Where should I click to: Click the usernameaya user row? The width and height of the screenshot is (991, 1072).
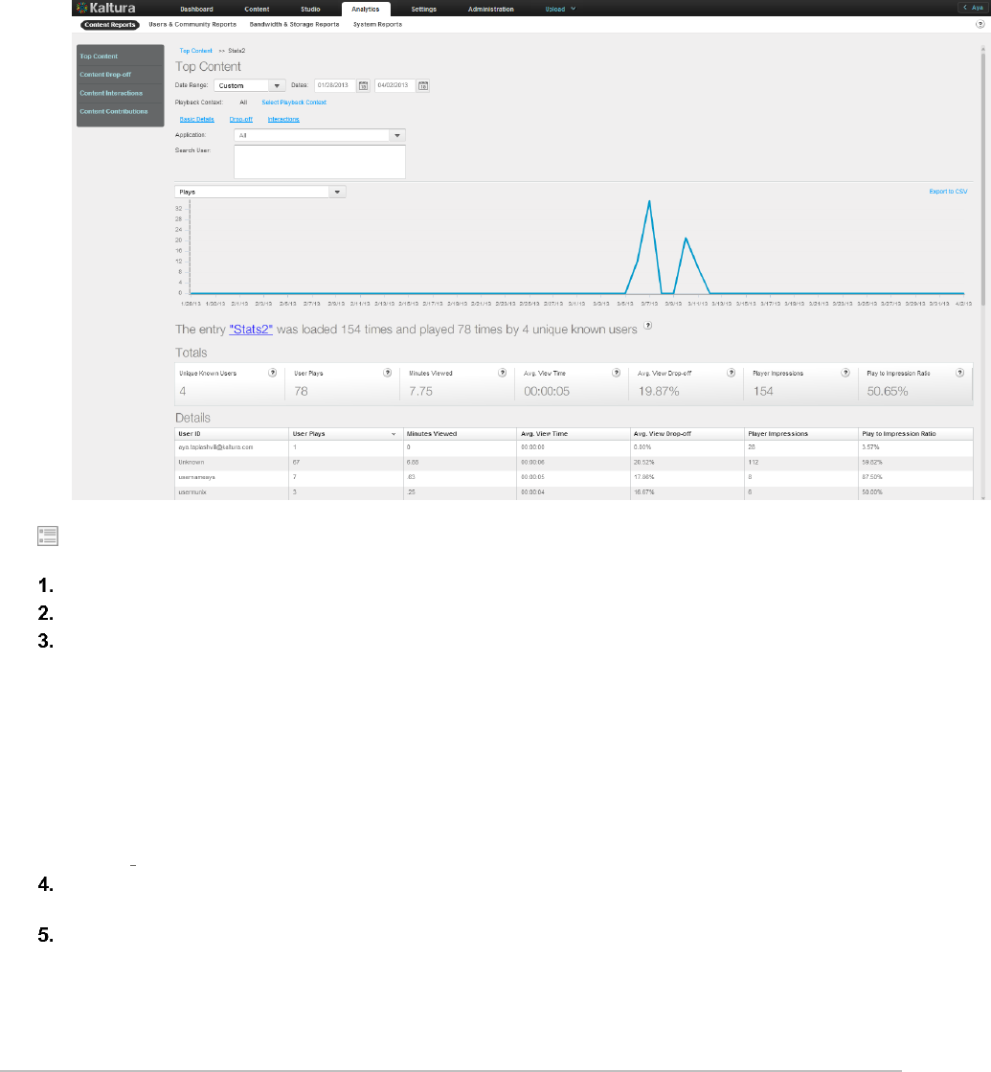[x=574, y=477]
